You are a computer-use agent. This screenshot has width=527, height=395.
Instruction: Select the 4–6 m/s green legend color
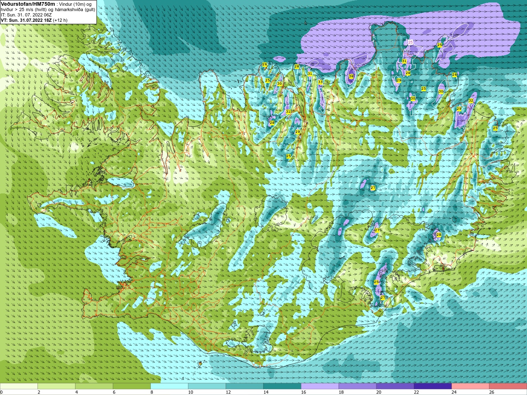click(x=94, y=386)
